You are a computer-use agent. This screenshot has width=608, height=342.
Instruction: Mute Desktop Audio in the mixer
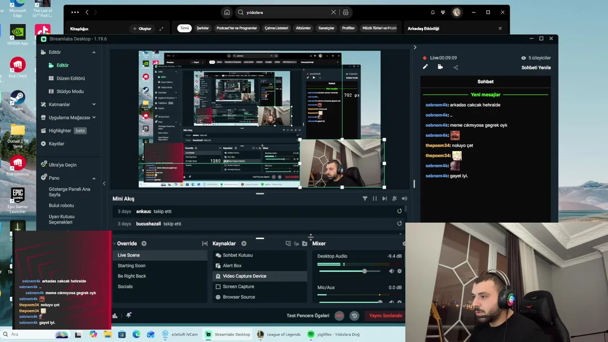tap(391, 271)
